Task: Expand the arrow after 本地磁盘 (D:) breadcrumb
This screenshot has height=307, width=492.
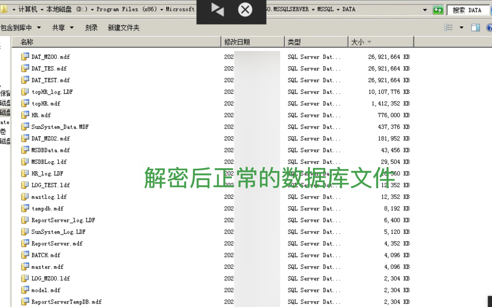Action: [x=92, y=10]
